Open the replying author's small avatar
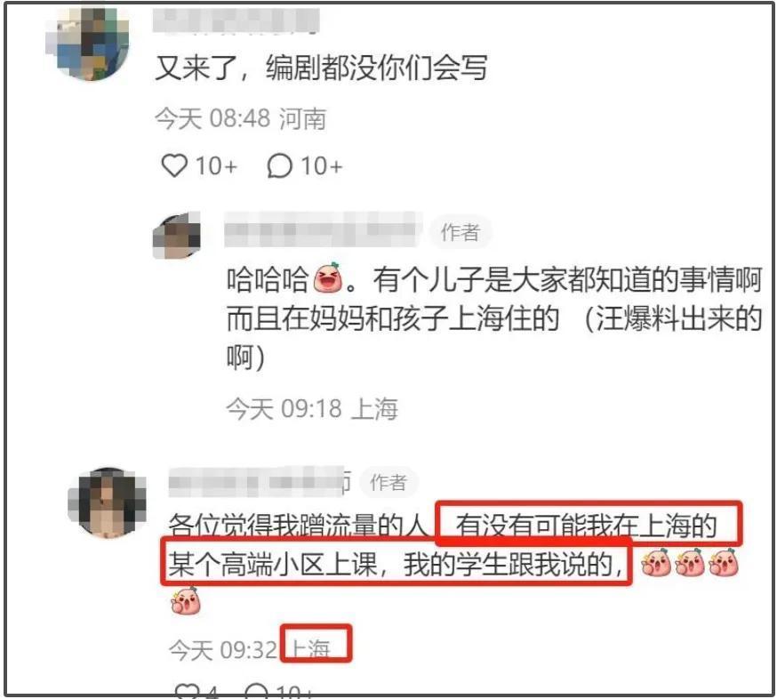Screen dimensions: 777x699 click(178, 236)
